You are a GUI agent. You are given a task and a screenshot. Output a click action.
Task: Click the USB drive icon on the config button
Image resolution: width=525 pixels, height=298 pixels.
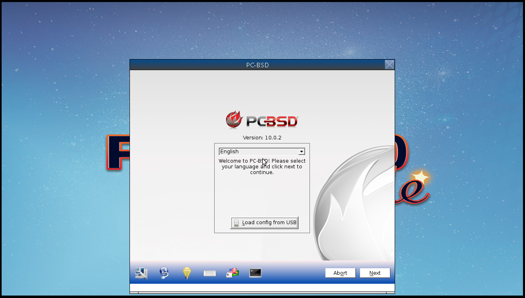click(236, 223)
